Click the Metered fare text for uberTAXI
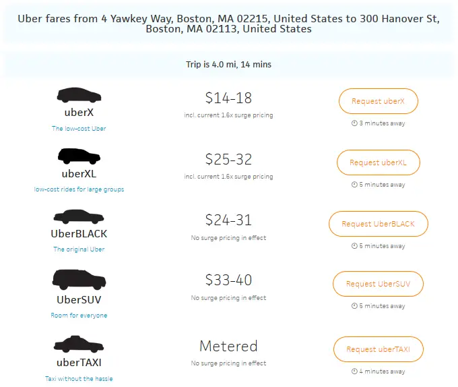Image resolution: width=458 pixels, height=387 pixels. [228, 347]
